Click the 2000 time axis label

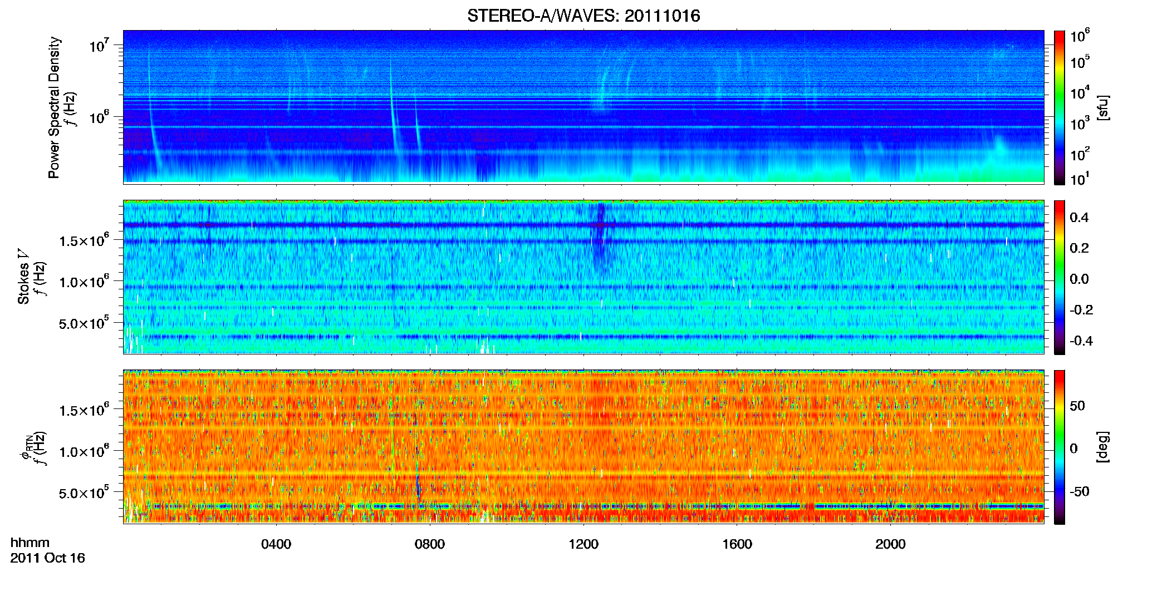890,544
